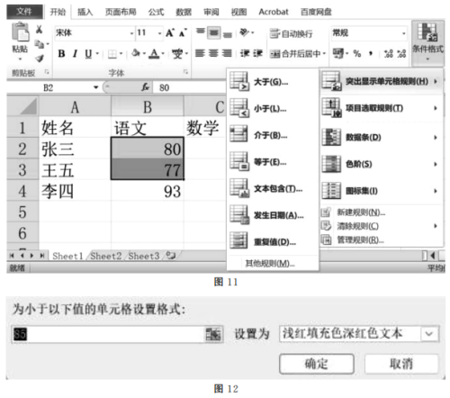Toggle Italic formatting
Image resolution: width=450 pixels, height=398 pixels.
[x=76, y=54]
